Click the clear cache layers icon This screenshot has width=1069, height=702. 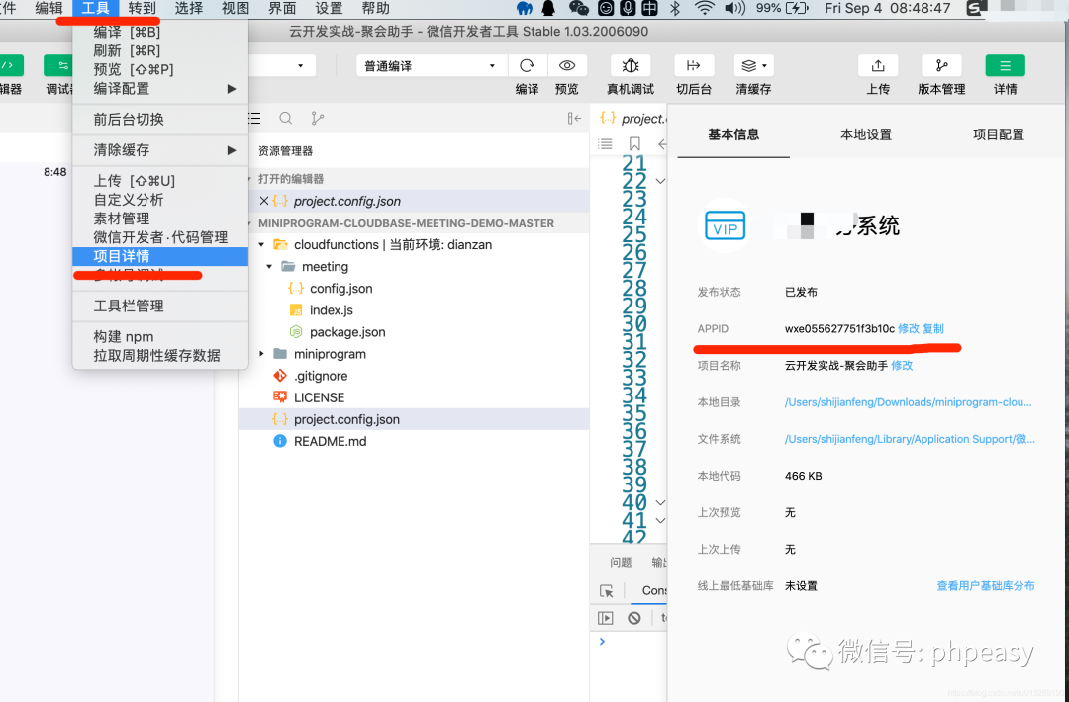coord(748,66)
